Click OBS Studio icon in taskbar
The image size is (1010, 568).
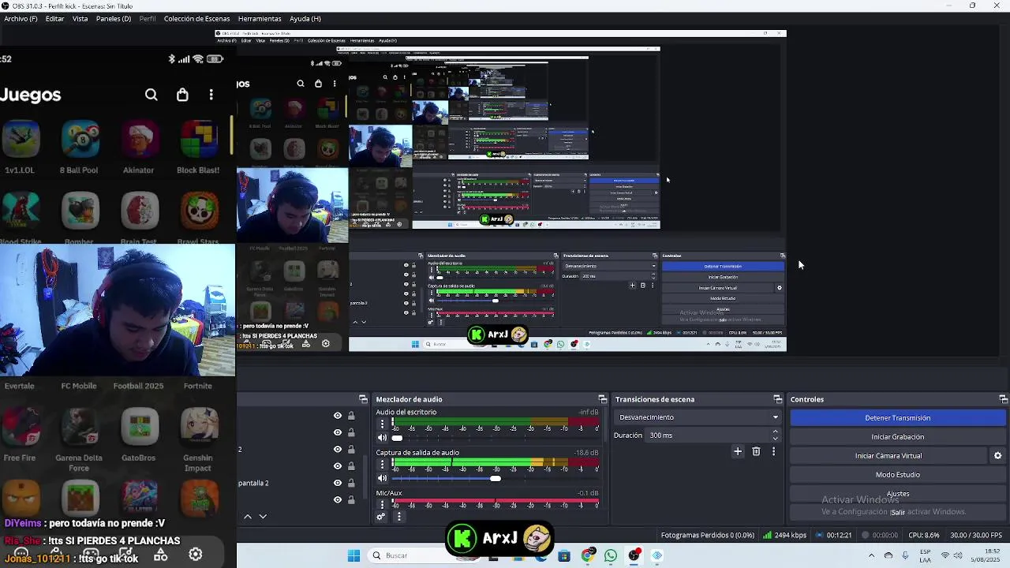634,555
